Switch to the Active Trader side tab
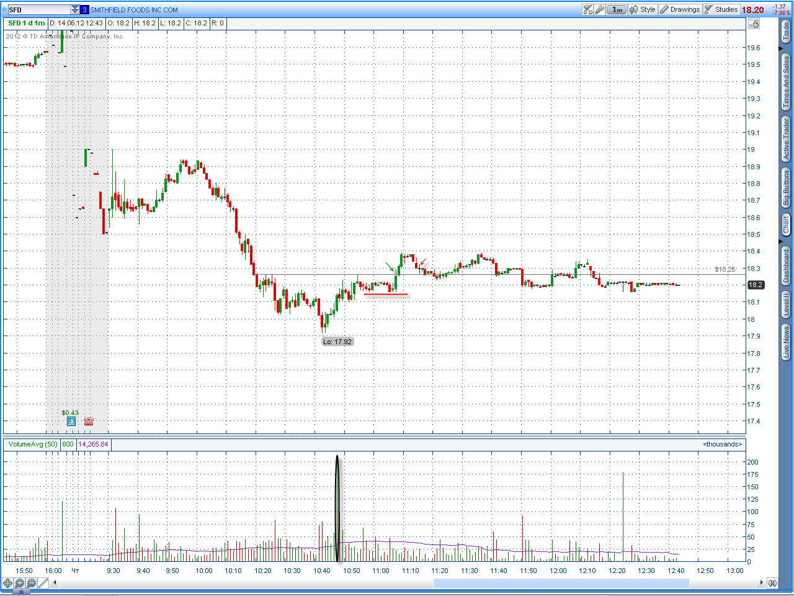Viewport: 794px width, 596px height. 786,140
